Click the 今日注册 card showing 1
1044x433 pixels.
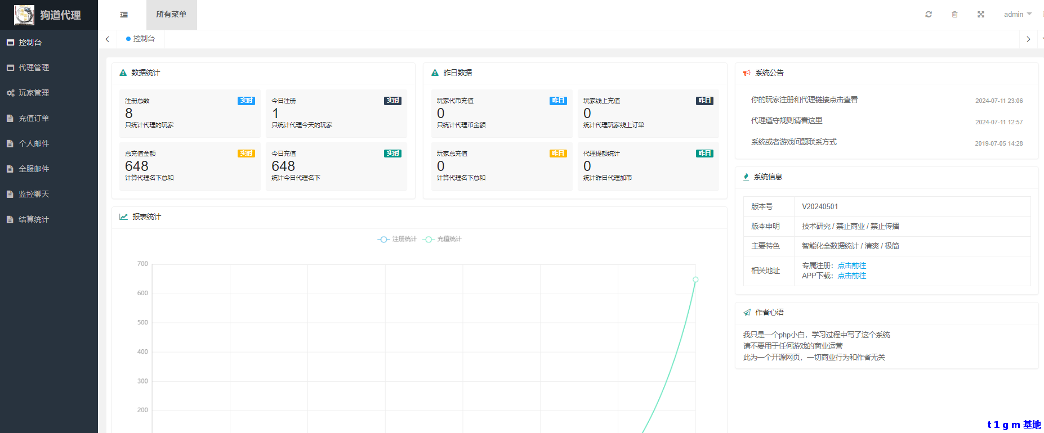point(336,114)
